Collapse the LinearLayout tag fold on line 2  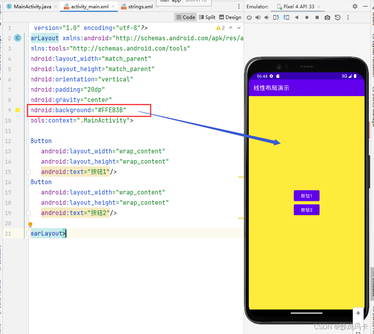(28, 38)
